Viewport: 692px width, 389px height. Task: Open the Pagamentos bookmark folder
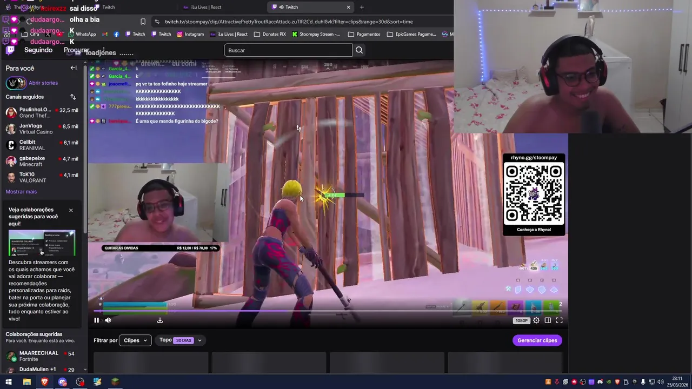tap(364, 34)
